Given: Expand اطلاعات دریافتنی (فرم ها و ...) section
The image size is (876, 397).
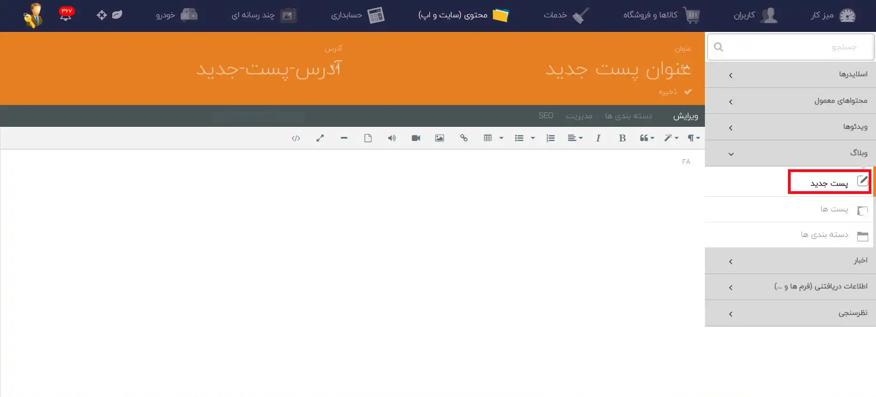Looking at the screenshot, I should click(790, 287).
